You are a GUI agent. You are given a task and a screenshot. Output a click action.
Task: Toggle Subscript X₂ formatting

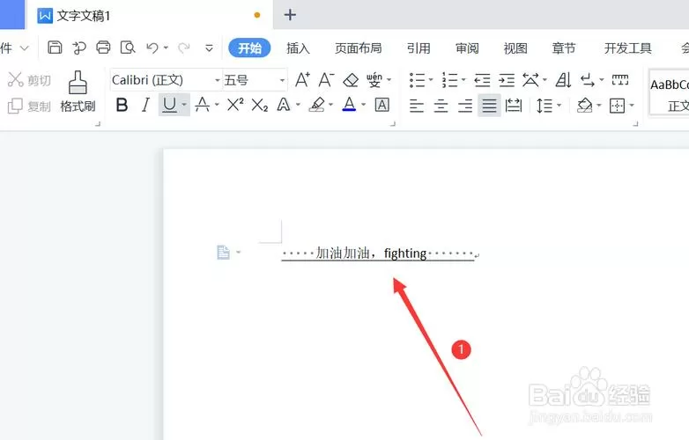(x=260, y=106)
